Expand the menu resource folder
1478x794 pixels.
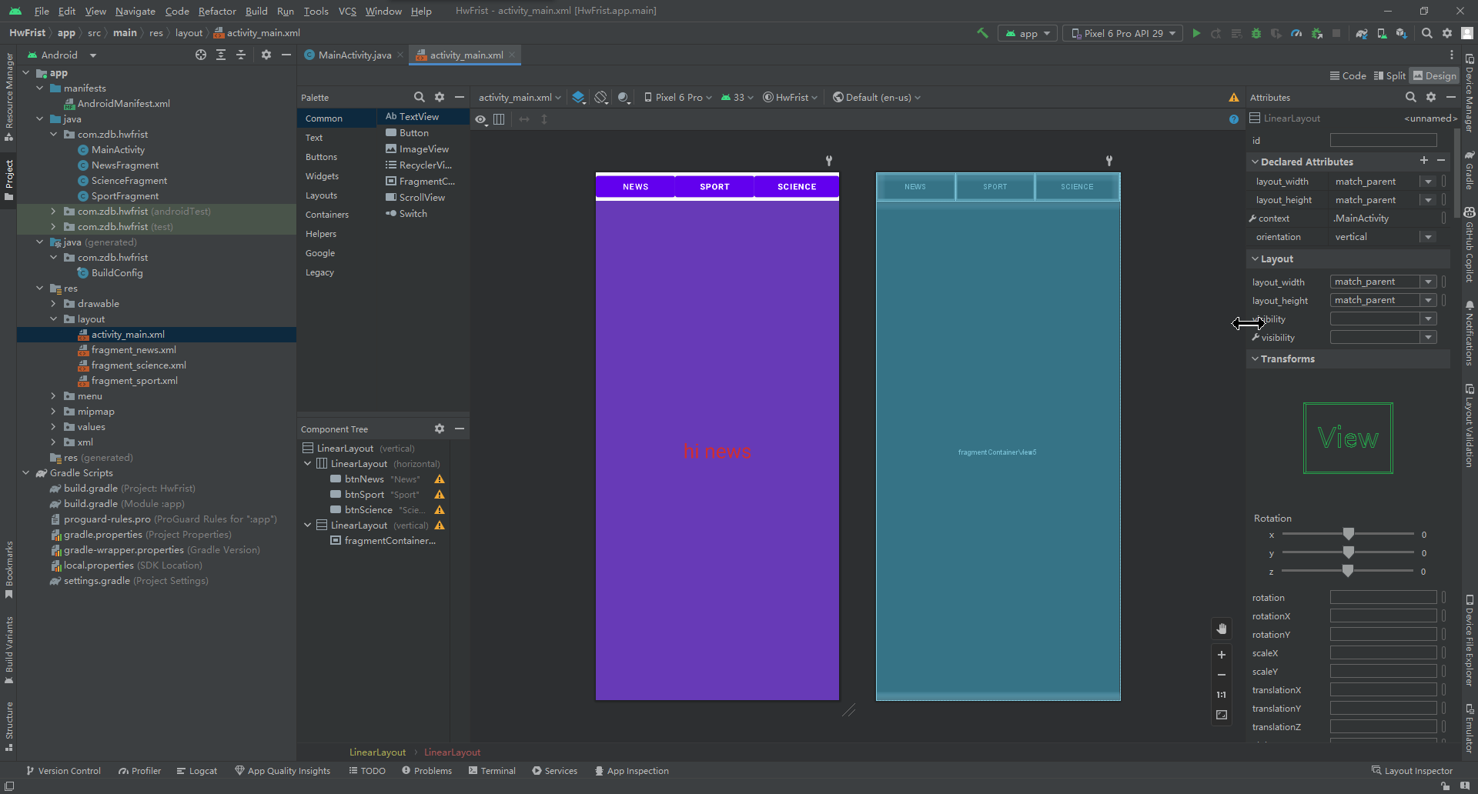pos(53,396)
